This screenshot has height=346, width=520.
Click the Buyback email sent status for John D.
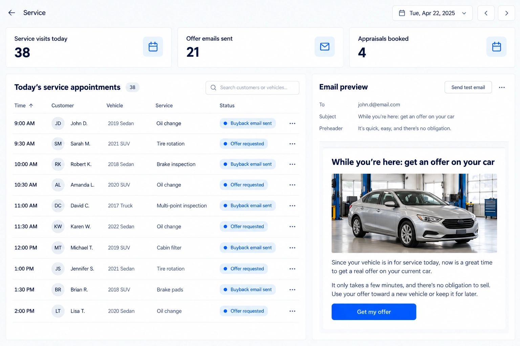coord(247,123)
